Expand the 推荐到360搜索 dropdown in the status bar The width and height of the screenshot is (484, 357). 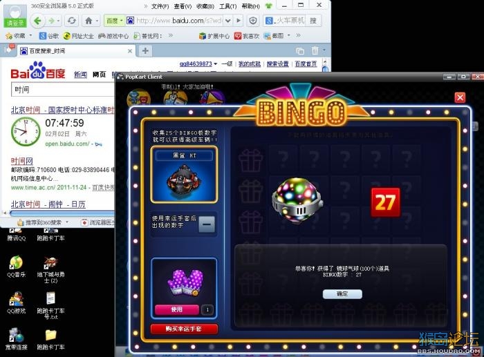tap(67, 222)
